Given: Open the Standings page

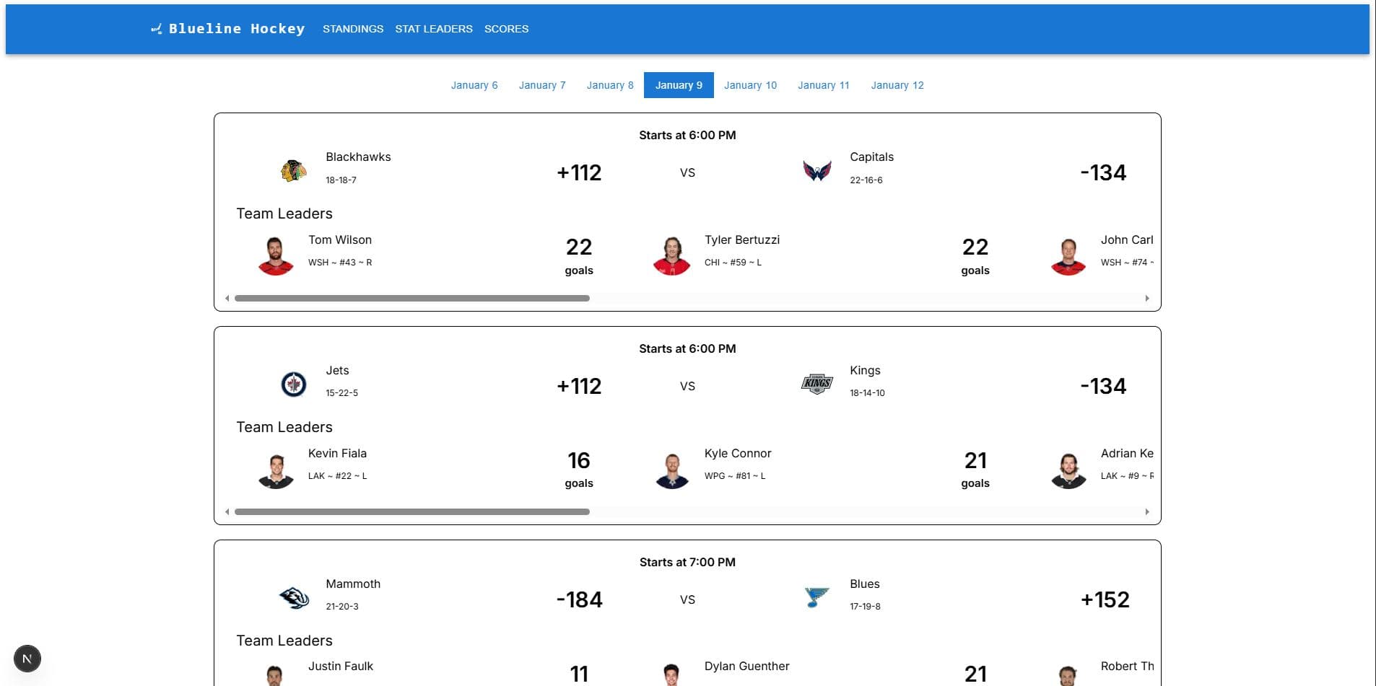Looking at the screenshot, I should click(x=353, y=29).
